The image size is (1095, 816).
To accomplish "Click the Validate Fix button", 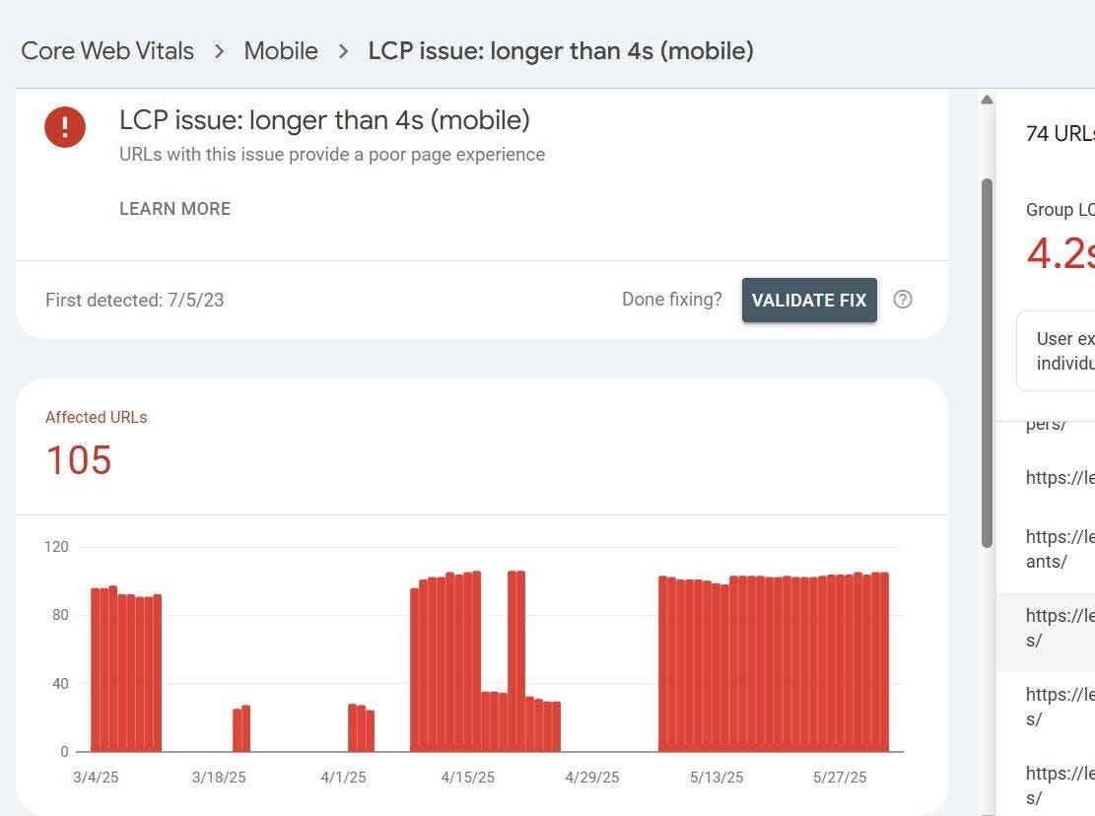I will click(809, 300).
